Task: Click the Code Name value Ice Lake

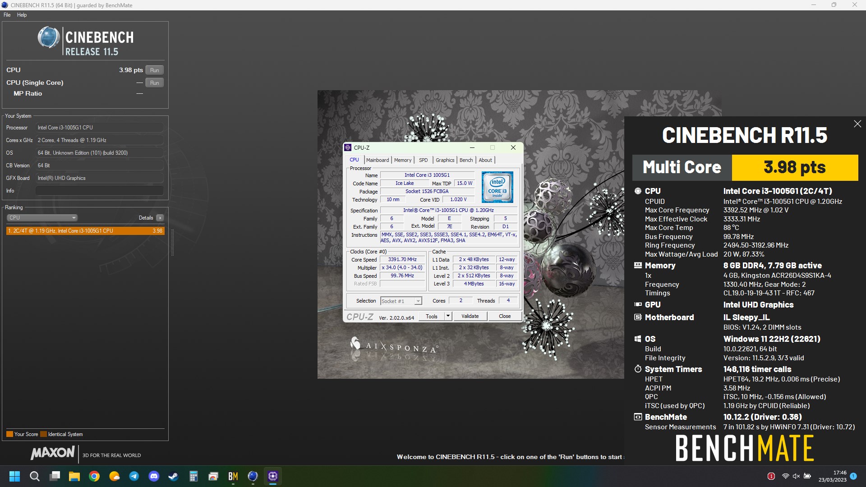Action: [404, 183]
